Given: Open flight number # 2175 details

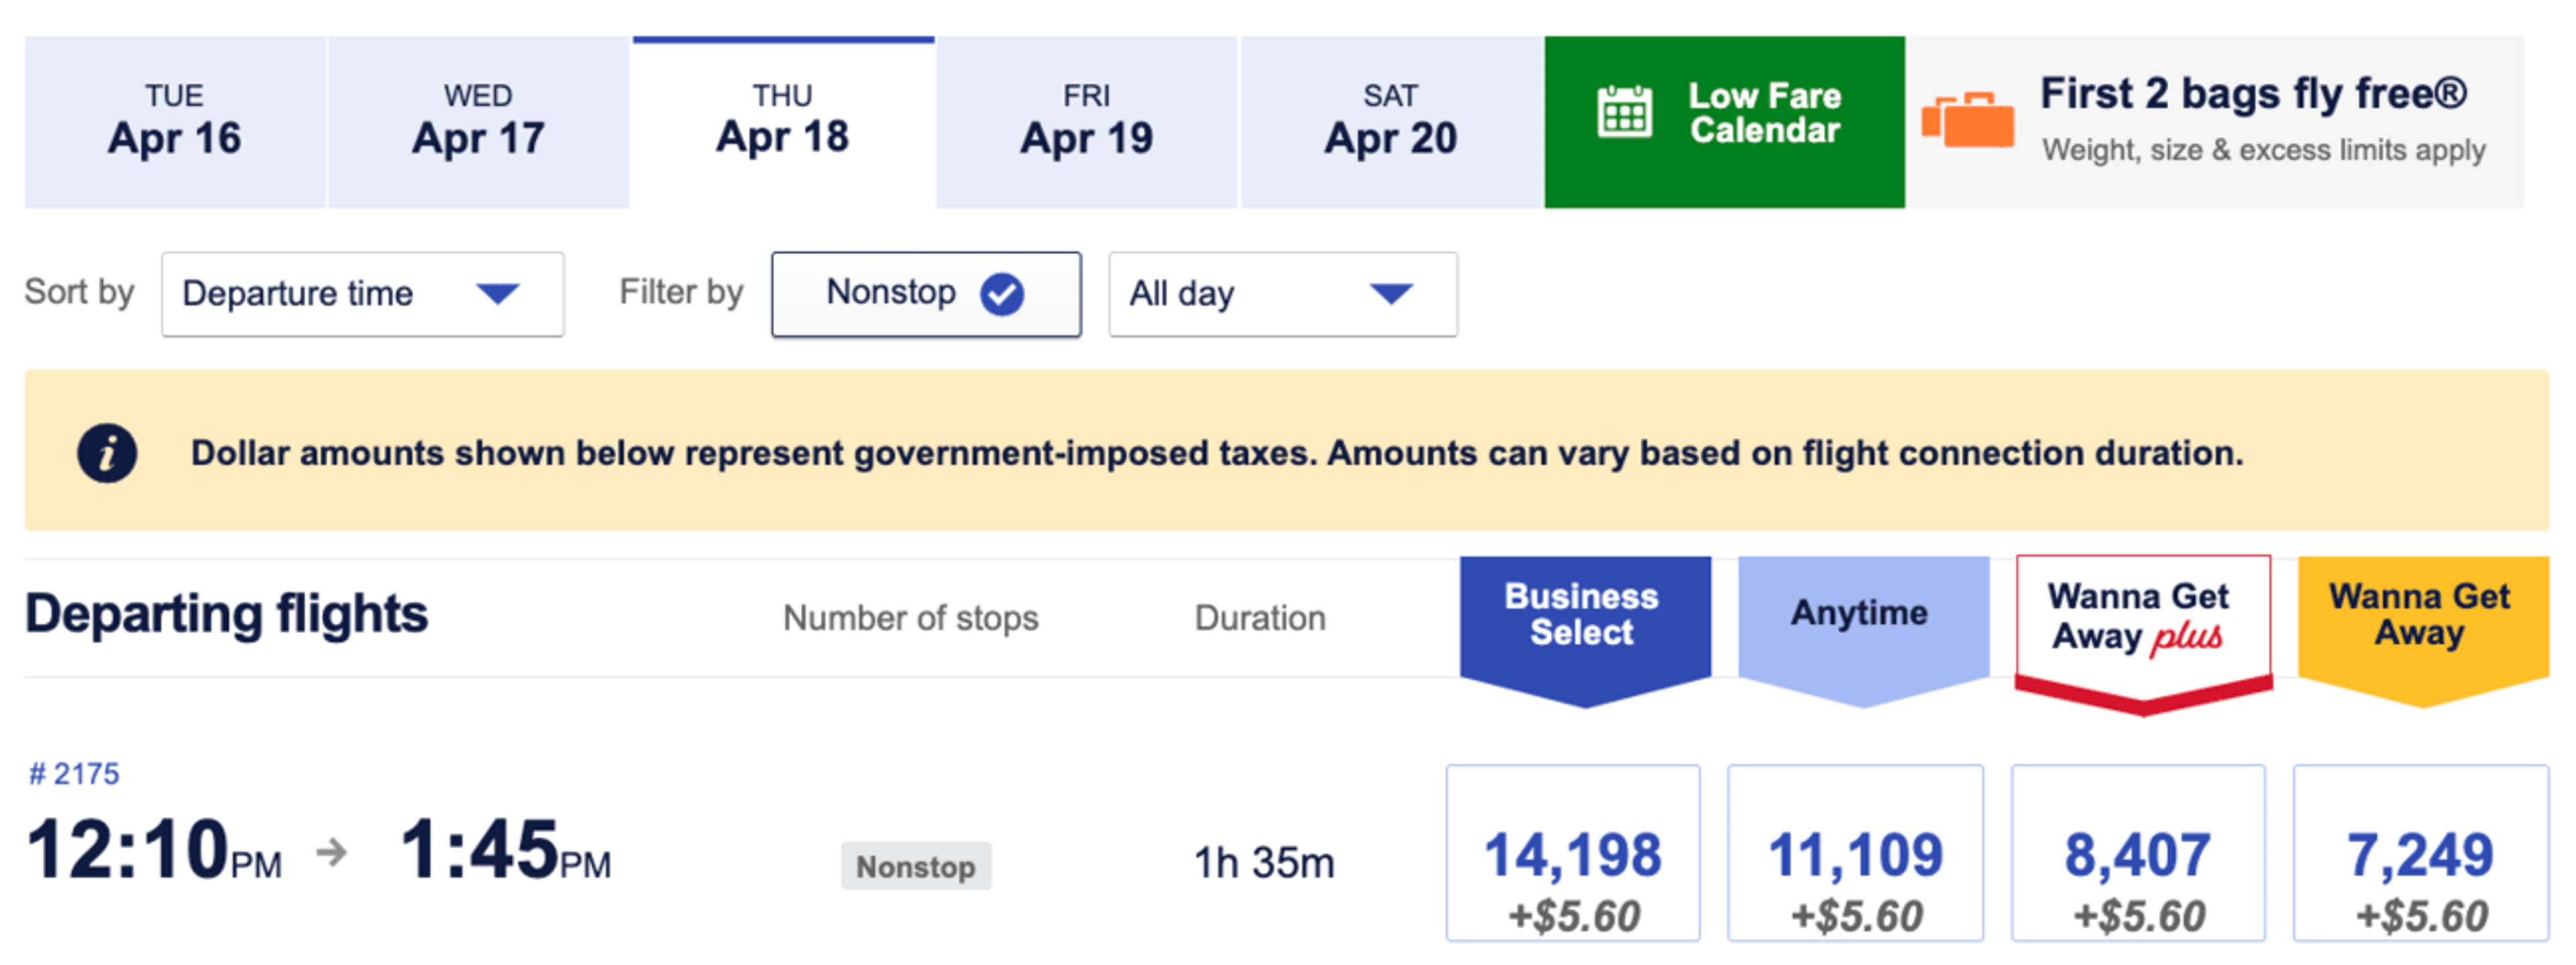Looking at the screenshot, I should (x=74, y=773).
